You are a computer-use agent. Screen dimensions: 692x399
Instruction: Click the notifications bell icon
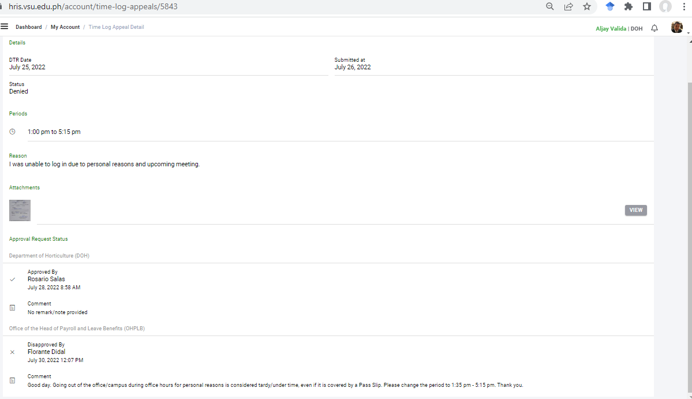(654, 28)
